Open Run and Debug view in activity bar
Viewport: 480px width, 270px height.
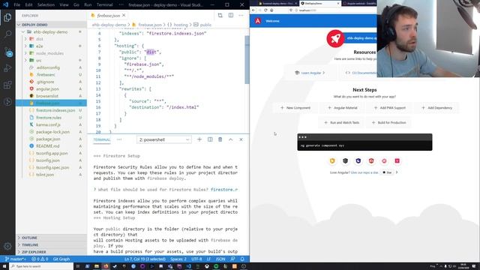tap(7, 68)
